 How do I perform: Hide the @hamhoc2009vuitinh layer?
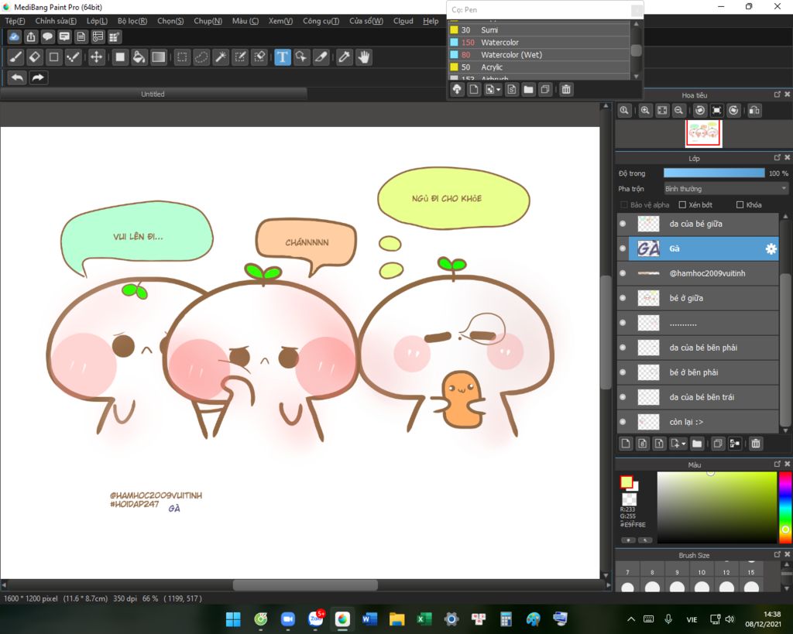(623, 273)
